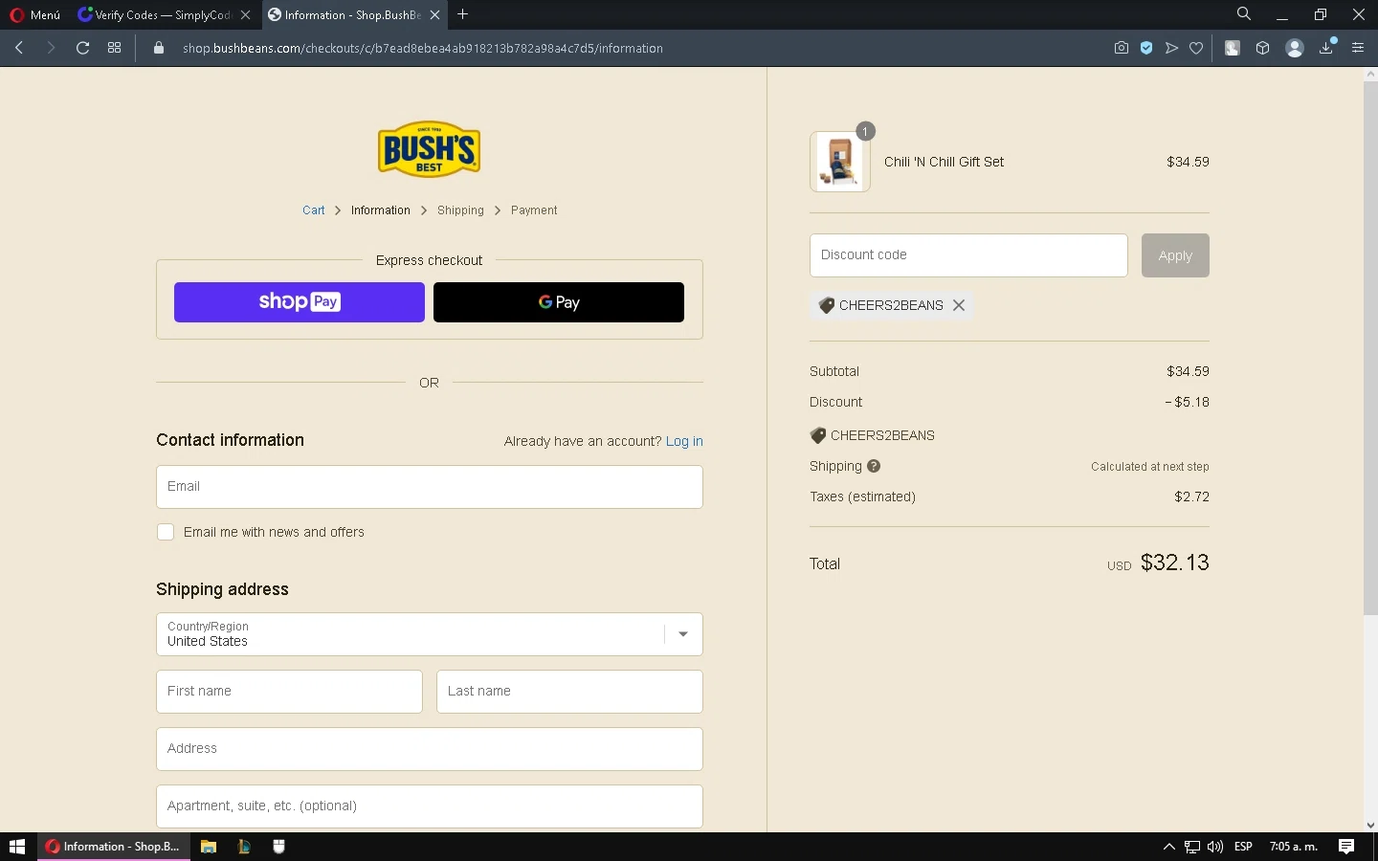The image size is (1378, 861).
Task: Open the Speed Dial grid icon
Action: [115, 48]
